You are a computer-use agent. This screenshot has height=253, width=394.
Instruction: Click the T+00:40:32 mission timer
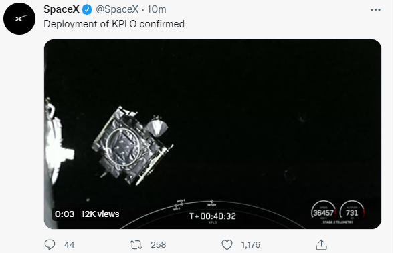point(213,216)
